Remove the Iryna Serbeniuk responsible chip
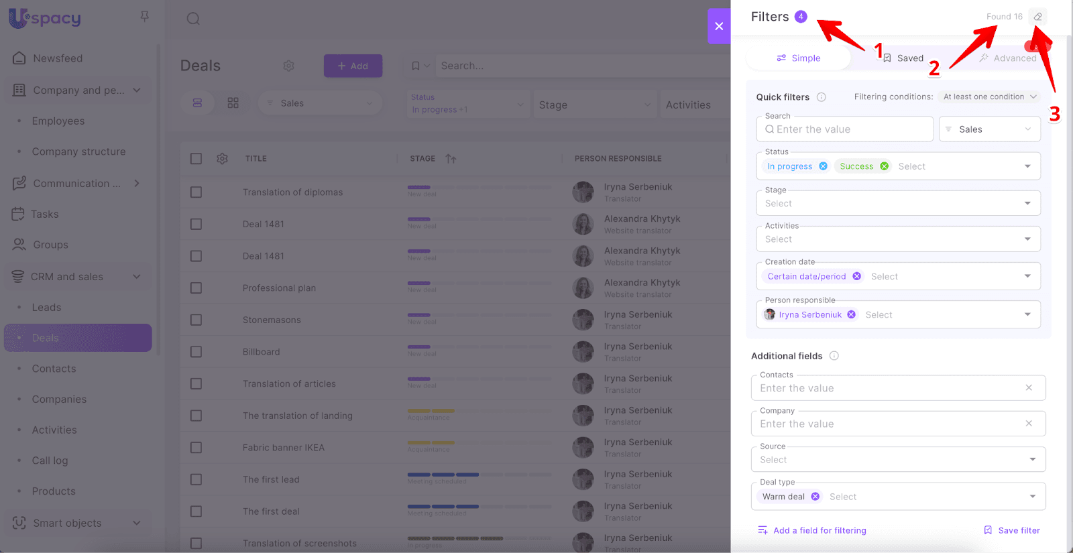The width and height of the screenshot is (1073, 553). [851, 314]
